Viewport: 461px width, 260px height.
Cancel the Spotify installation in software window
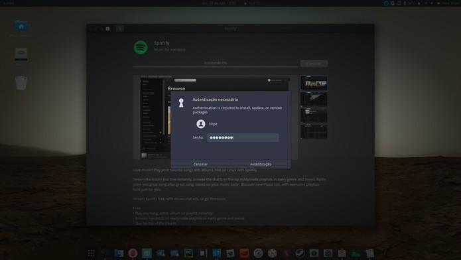314,64
